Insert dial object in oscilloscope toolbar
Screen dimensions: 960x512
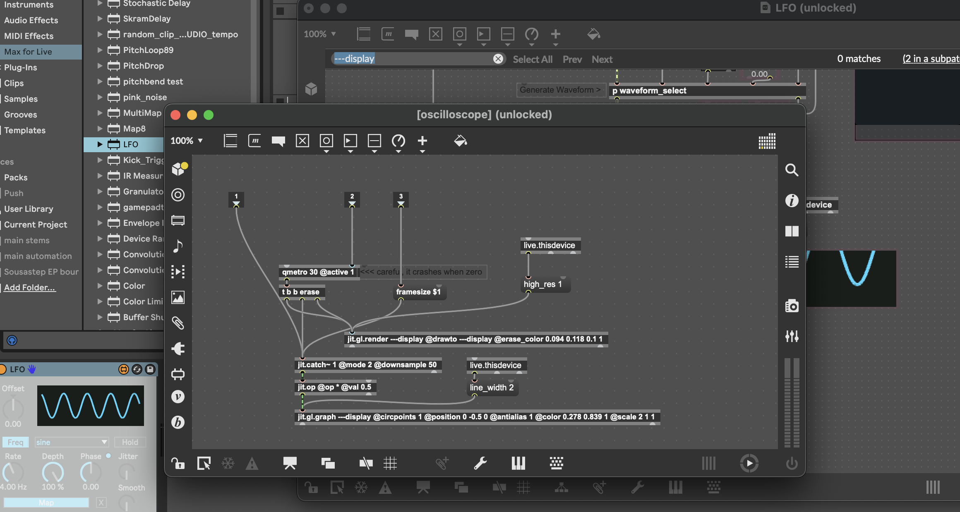[398, 141]
